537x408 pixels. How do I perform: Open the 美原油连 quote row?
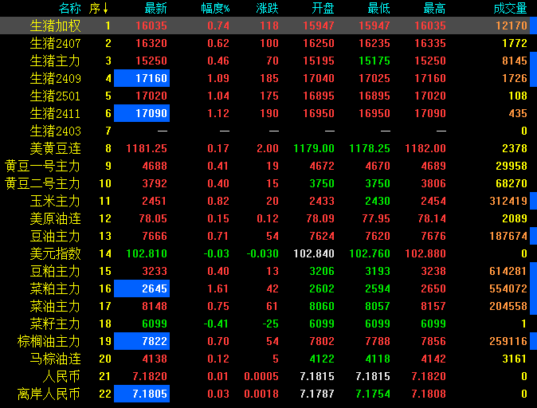pyautogui.click(x=268, y=218)
